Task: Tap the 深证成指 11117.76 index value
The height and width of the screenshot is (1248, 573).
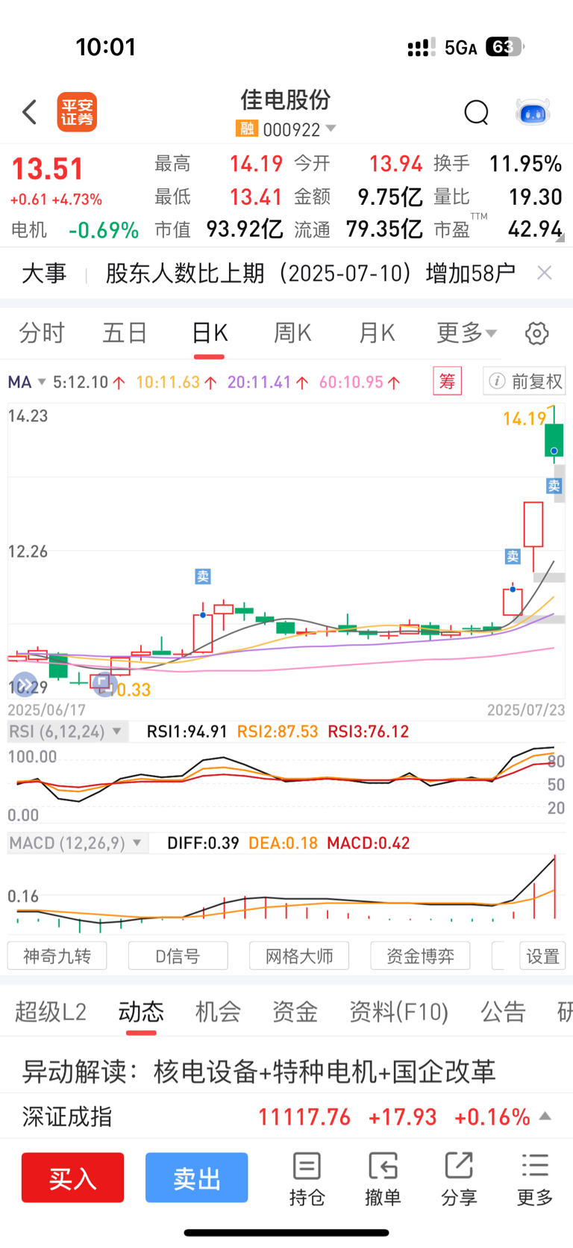Action: coord(304,1117)
